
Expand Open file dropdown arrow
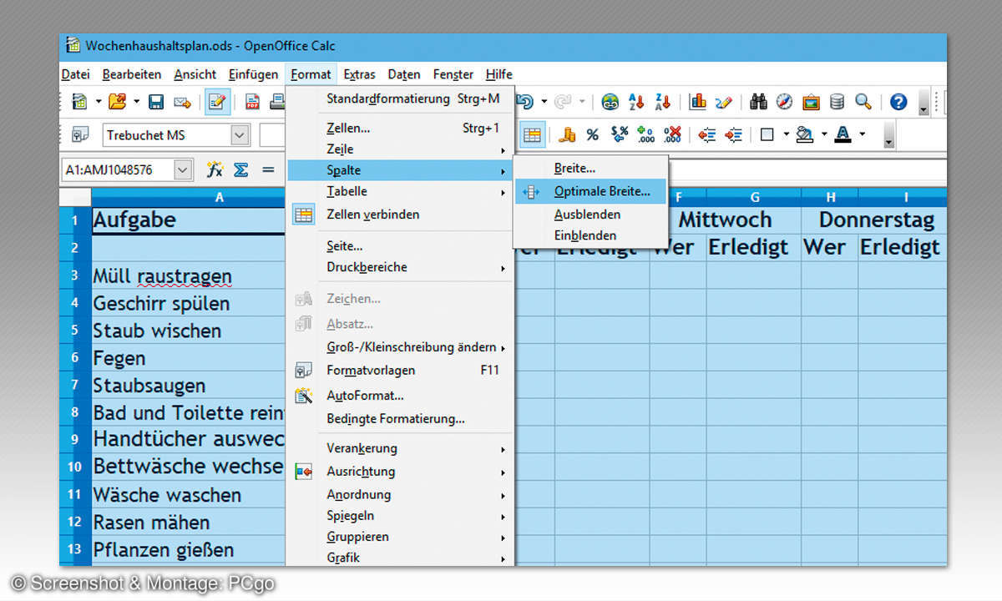tap(136, 102)
